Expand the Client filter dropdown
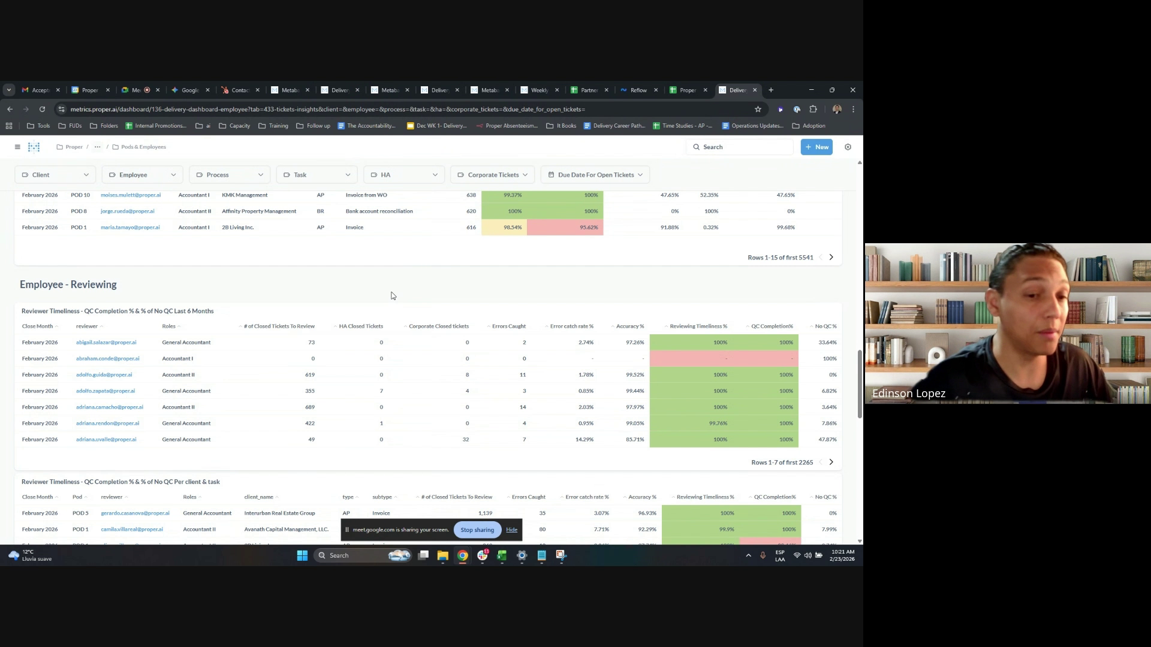Screen dimensions: 1151x647 pos(55,175)
